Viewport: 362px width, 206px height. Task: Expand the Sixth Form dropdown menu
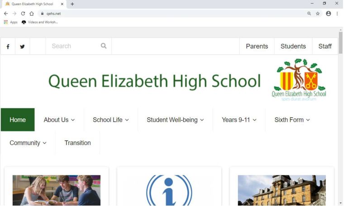292,120
